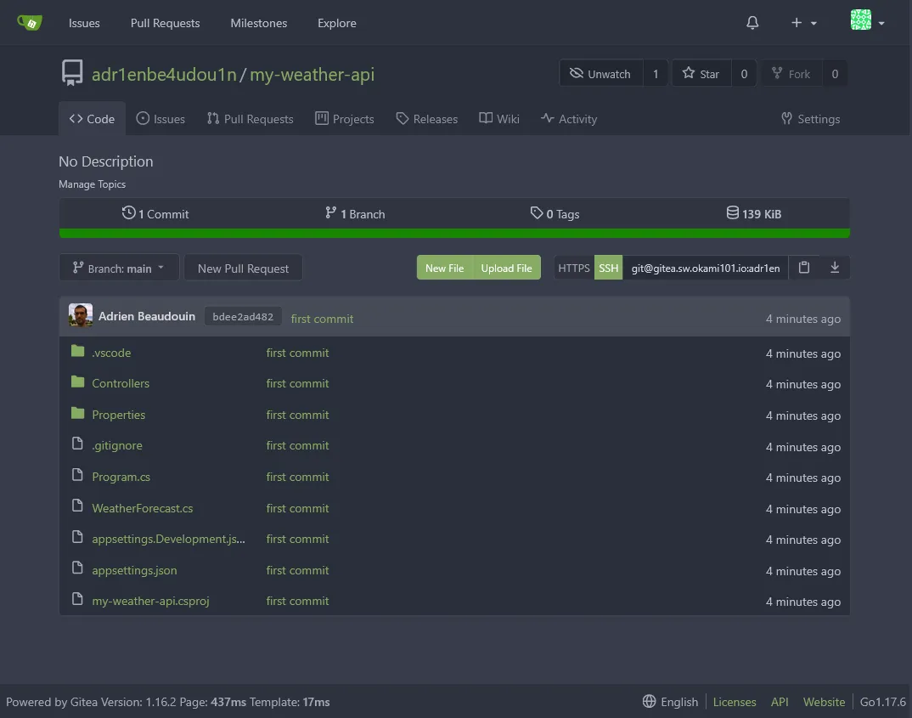Click the New Pull Request button
This screenshot has width=912, height=718.
pyautogui.click(x=243, y=267)
